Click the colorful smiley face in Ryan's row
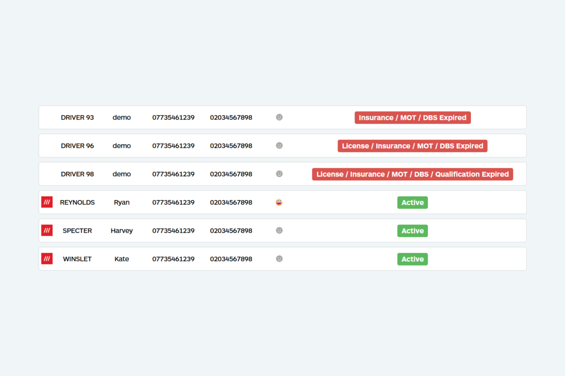This screenshot has height=376, width=565. coord(279,202)
